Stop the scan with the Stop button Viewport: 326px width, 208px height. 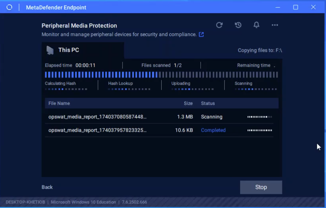tap(261, 187)
